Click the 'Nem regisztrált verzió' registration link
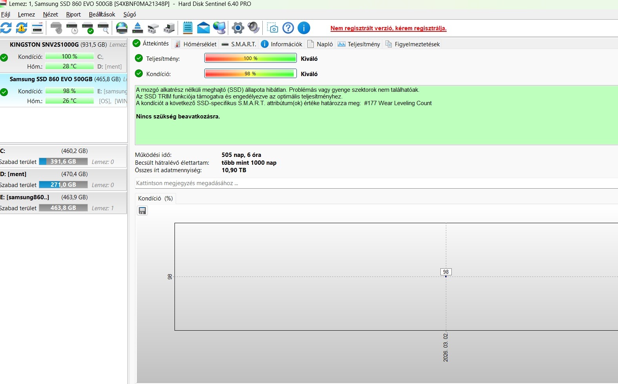The height and width of the screenshot is (384, 618). 389,28
